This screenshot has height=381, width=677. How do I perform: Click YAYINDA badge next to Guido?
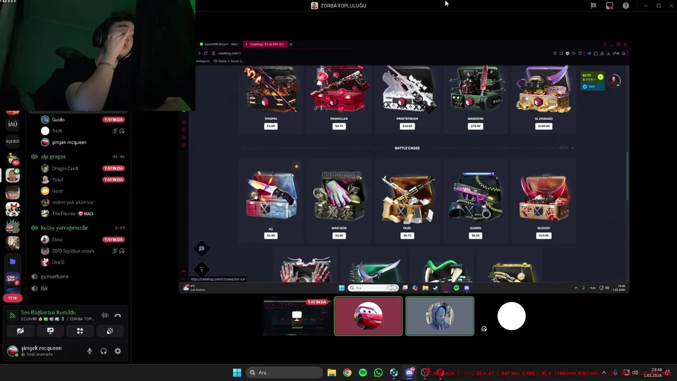pos(113,120)
